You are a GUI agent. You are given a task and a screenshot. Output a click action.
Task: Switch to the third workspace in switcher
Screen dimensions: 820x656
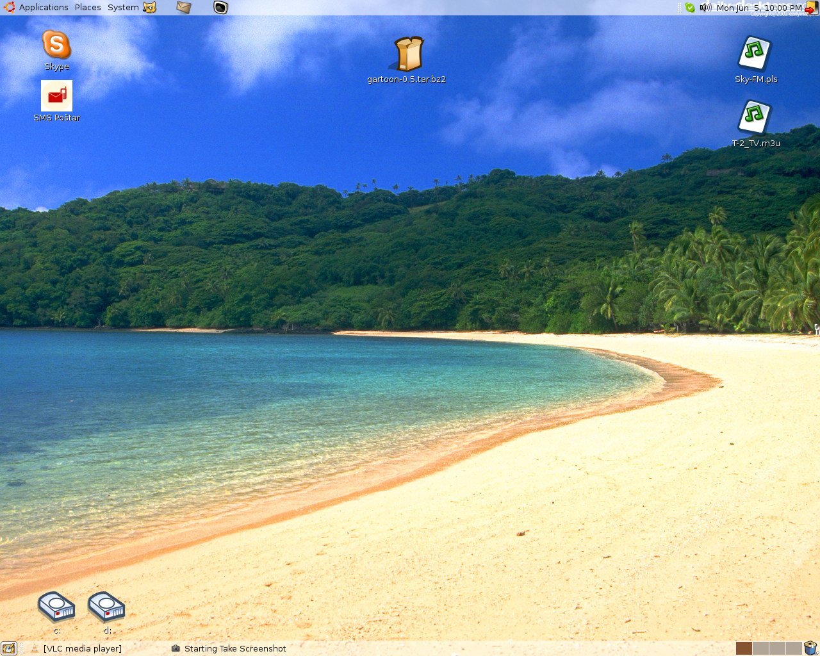tap(777, 648)
